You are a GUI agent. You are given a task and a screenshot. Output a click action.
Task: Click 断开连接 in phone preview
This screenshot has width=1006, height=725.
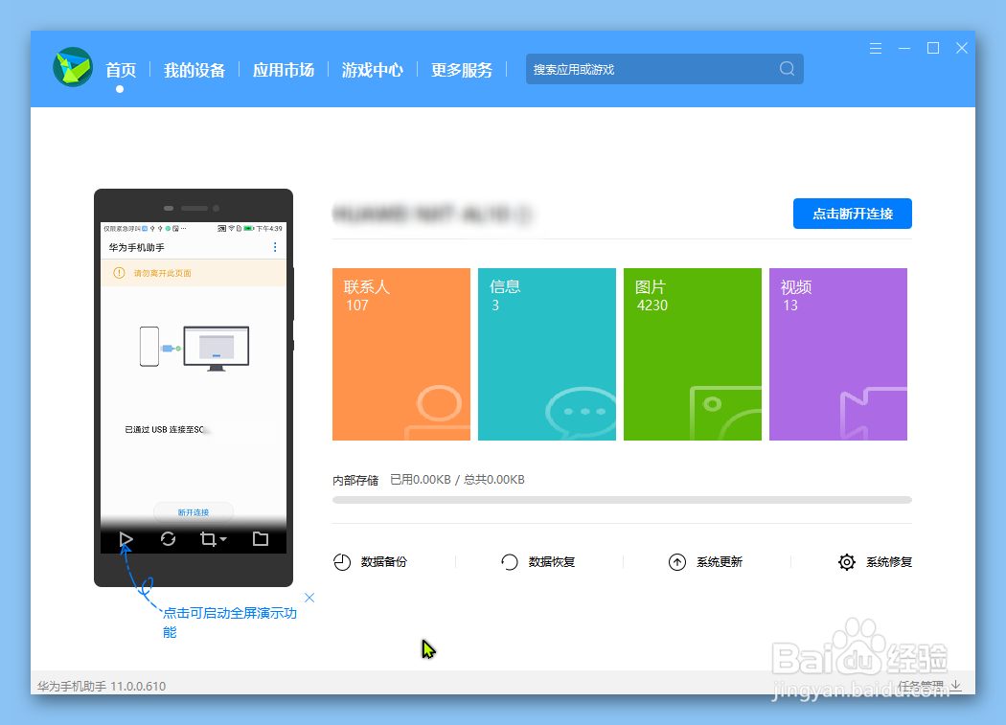pos(194,512)
